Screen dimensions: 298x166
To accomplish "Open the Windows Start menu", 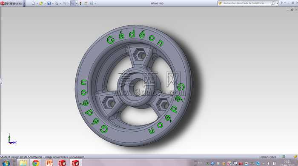I will [x=6, y=163].
